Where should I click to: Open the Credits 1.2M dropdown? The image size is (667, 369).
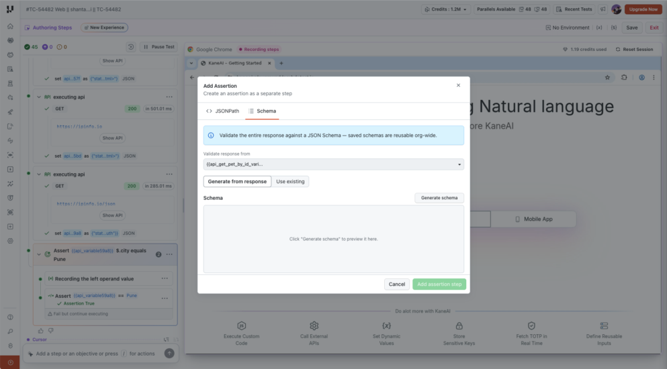point(446,9)
